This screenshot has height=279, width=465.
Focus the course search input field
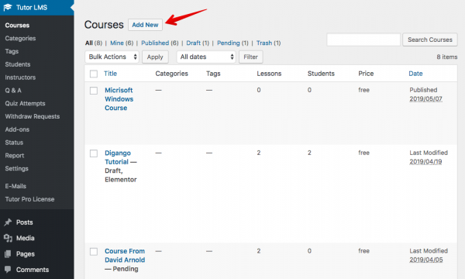tap(363, 40)
